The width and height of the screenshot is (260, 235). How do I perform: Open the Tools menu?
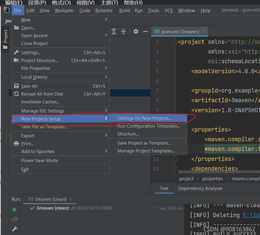point(154,10)
